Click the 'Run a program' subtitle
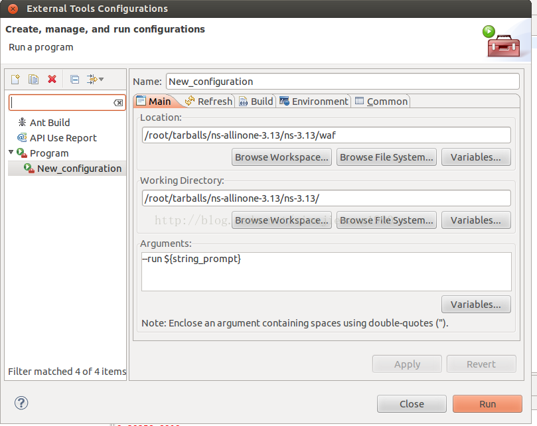The height and width of the screenshot is (426, 537). 40,47
